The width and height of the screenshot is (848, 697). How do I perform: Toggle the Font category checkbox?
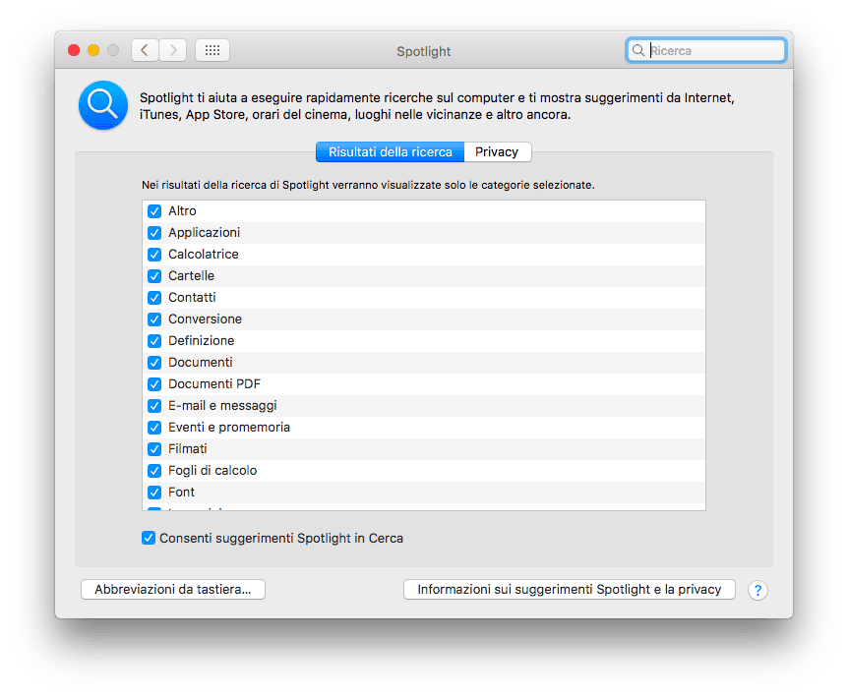coord(154,493)
